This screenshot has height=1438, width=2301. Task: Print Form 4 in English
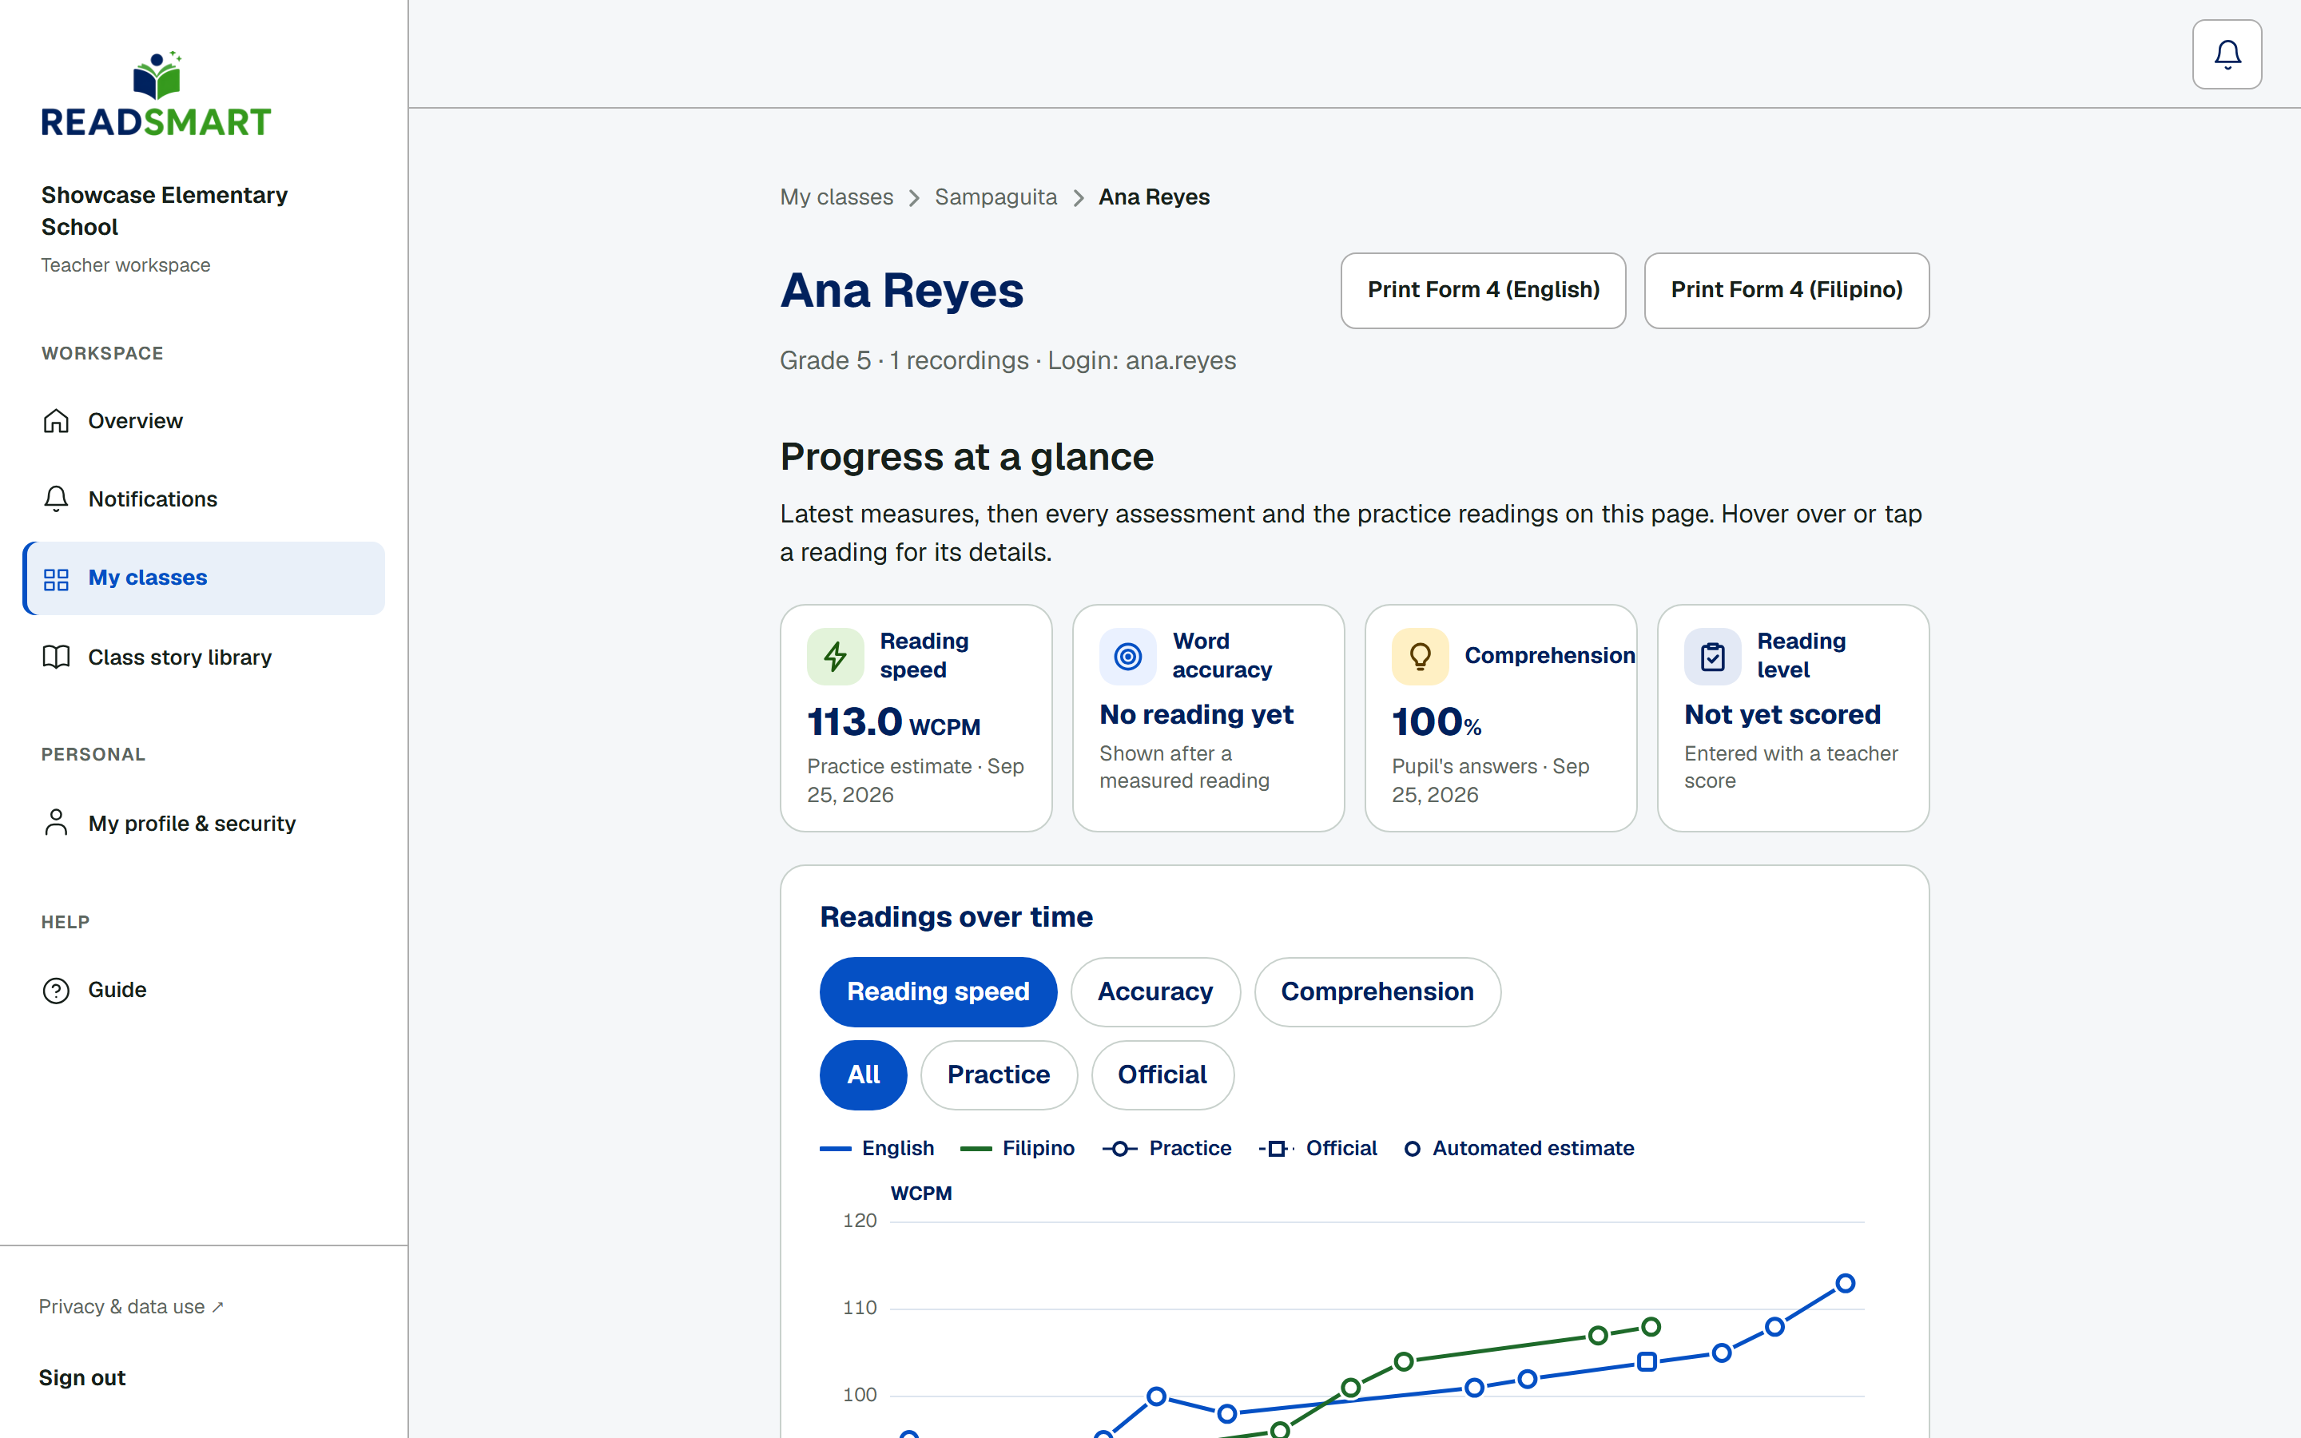(1484, 290)
